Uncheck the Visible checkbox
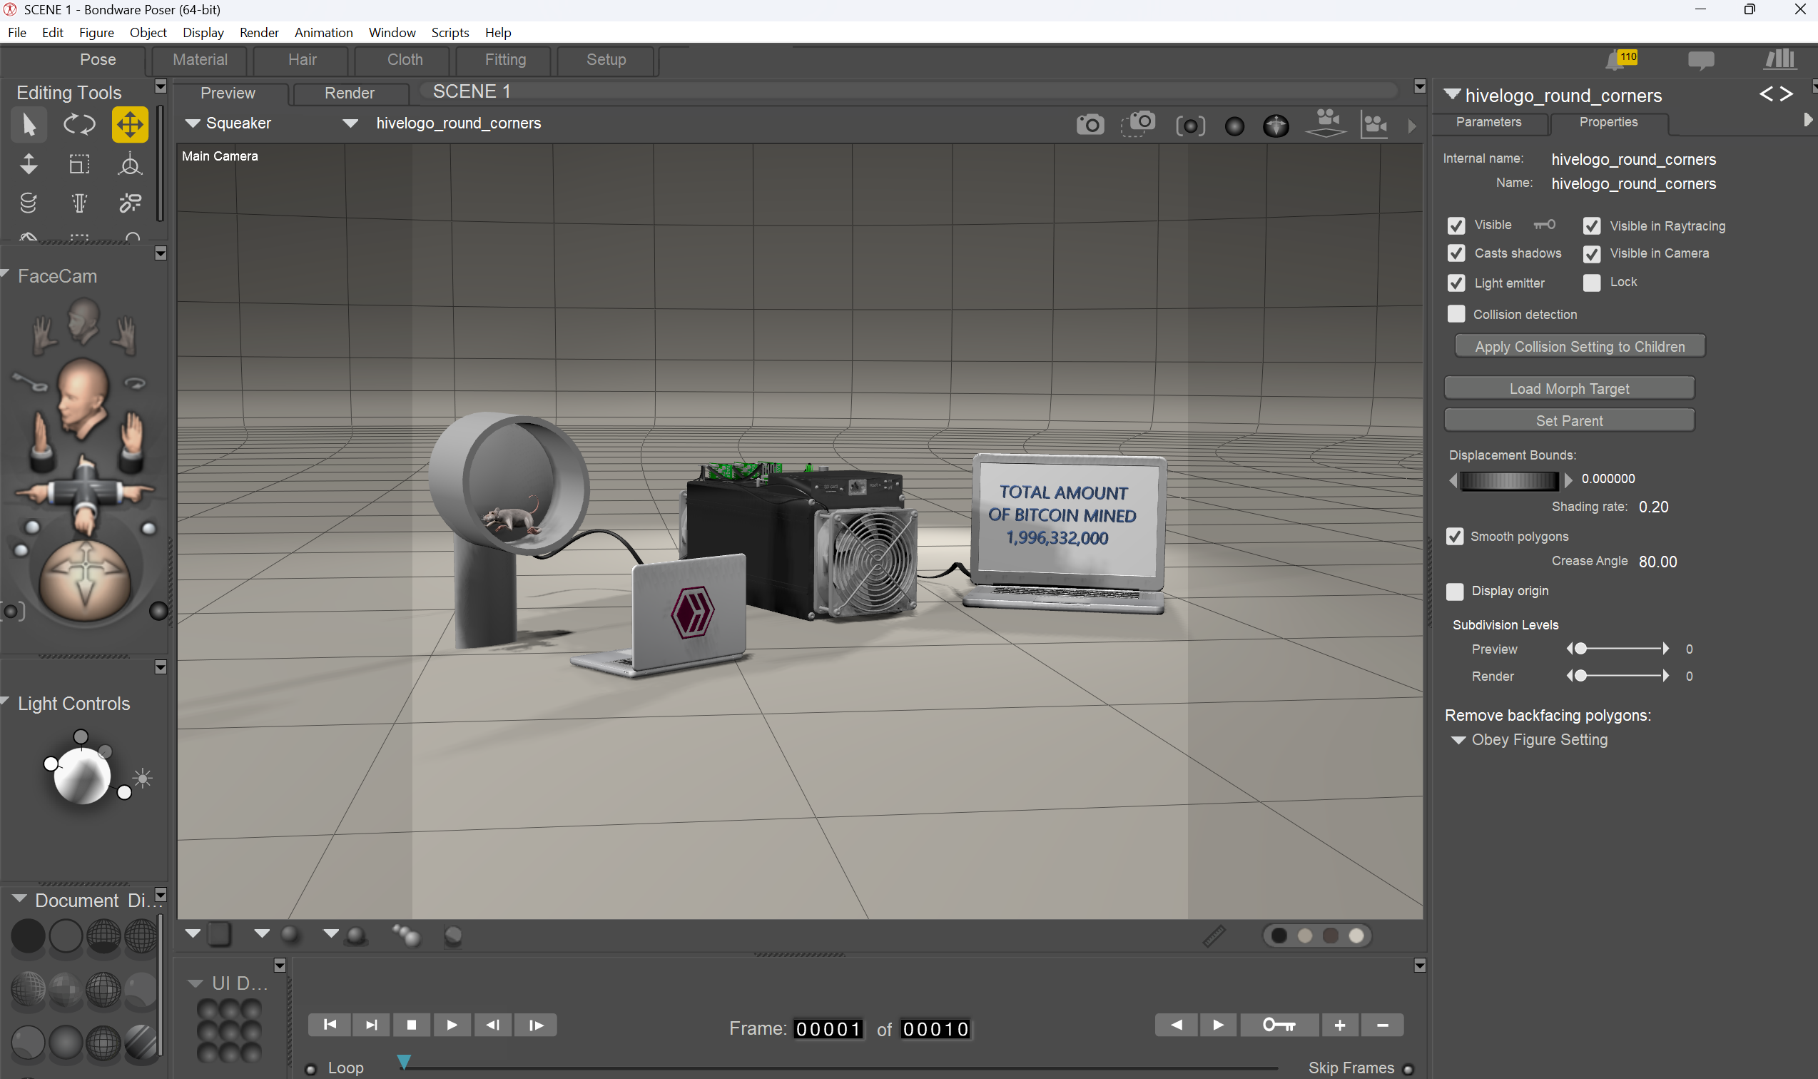Image resolution: width=1818 pixels, height=1079 pixels. (1456, 226)
